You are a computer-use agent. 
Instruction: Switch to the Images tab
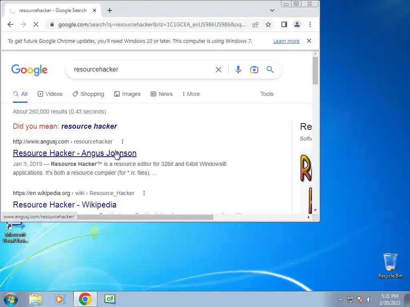tap(127, 94)
